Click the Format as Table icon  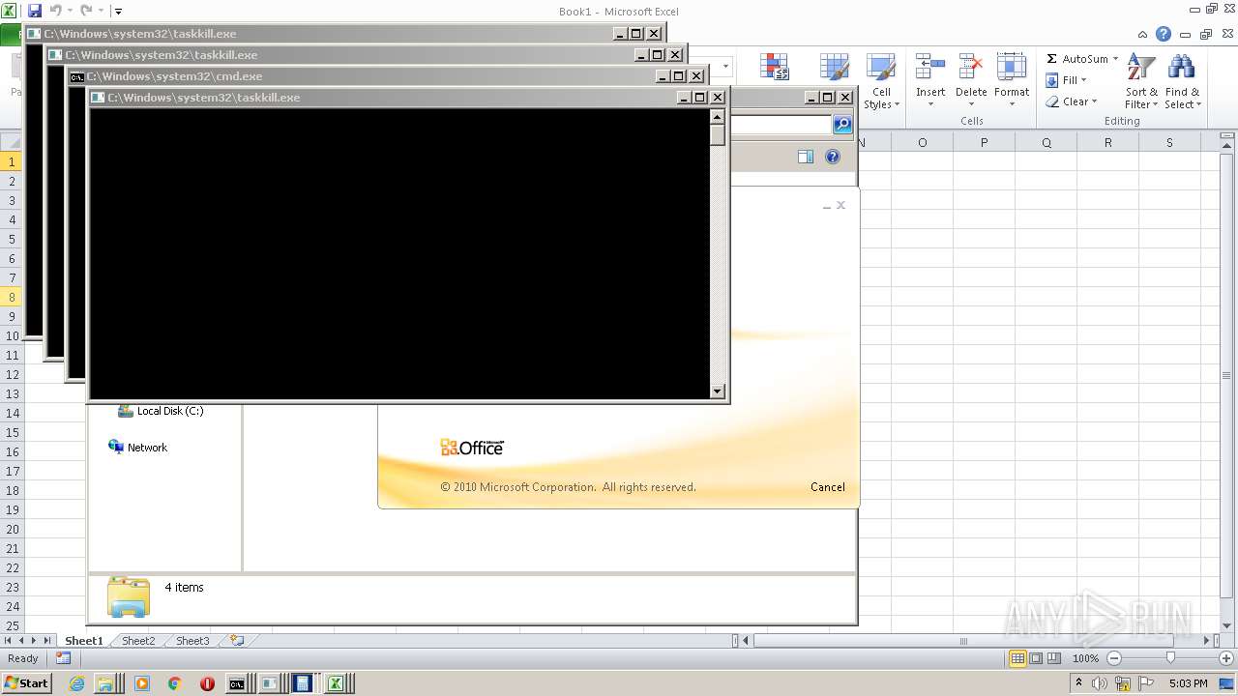click(834, 68)
